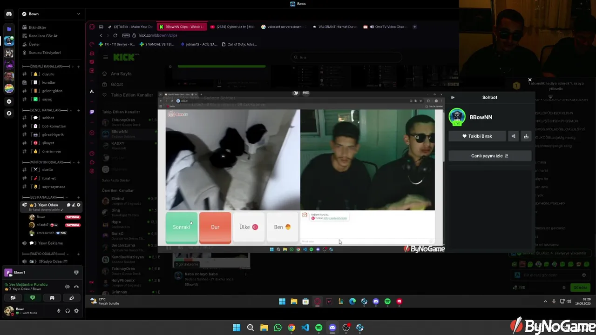Viewport: 596px width, 335px height.
Task: Toggle noise suppression waveform icon
Action: point(68,287)
